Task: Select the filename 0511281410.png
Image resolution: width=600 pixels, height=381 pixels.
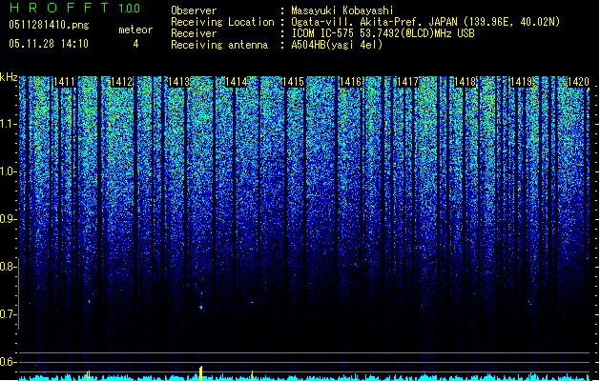Action: 49,26
